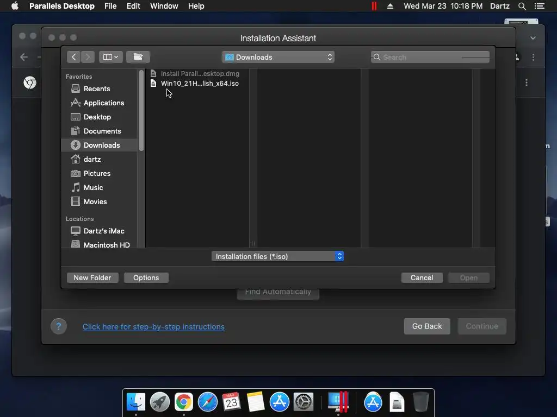Image resolution: width=557 pixels, height=417 pixels.
Task: Select Macintosh HD under Locations
Action: coord(100,245)
